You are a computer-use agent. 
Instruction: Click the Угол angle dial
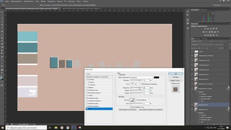tap(132, 84)
